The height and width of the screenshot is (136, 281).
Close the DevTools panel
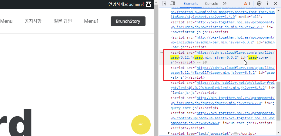276,4
